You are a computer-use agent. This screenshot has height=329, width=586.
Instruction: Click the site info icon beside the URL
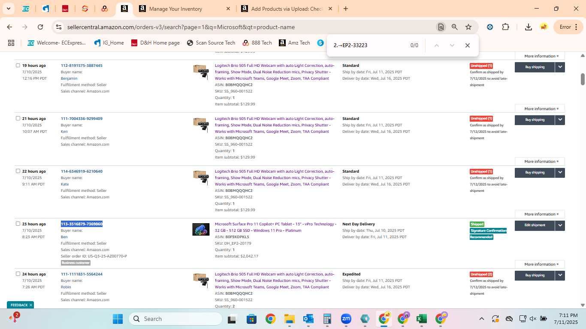[x=59, y=27]
